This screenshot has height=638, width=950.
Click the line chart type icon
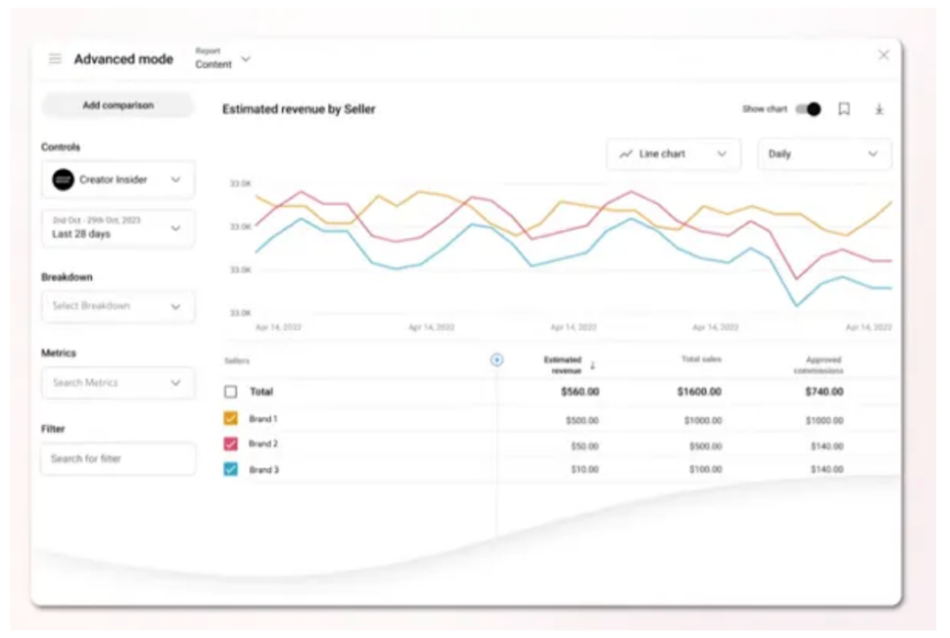coord(626,154)
